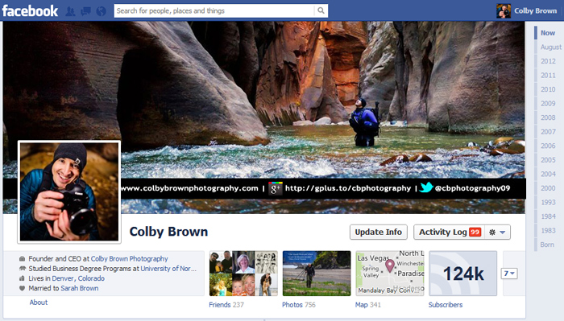Jump to 2012 on timeline
Screen dimensions: 564x321
coord(548,61)
